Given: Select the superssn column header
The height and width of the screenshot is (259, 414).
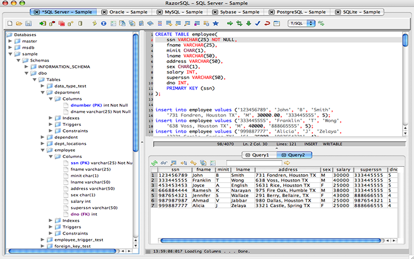Looking at the screenshot, I should (x=371, y=170).
